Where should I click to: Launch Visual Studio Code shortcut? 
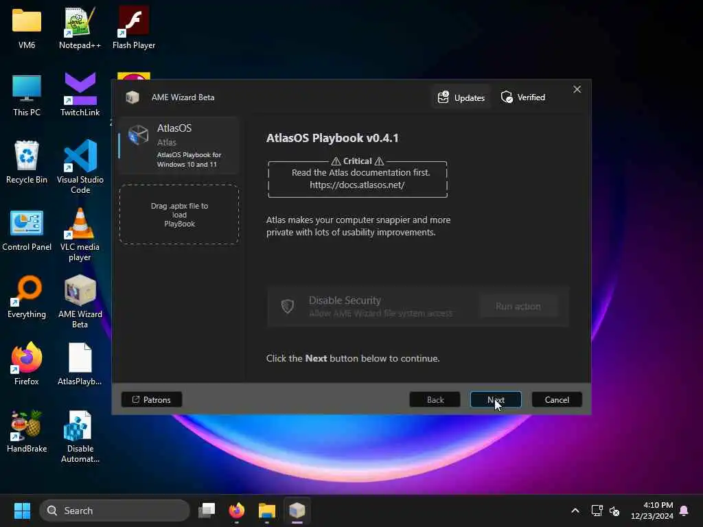pyautogui.click(x=80, y=167)
